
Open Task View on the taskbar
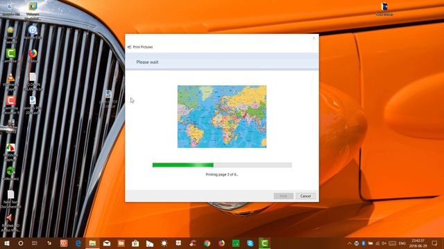click(x=35, y=243)
